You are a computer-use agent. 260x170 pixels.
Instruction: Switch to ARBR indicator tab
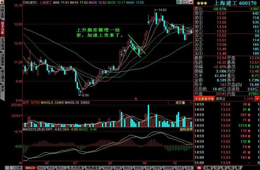click(168, 168)
